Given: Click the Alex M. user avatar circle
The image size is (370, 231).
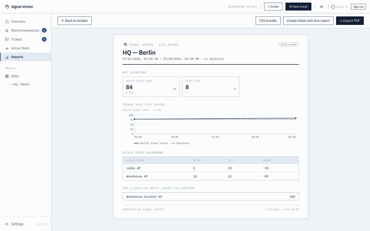Looking at the screenshot, I should [333, 7].
